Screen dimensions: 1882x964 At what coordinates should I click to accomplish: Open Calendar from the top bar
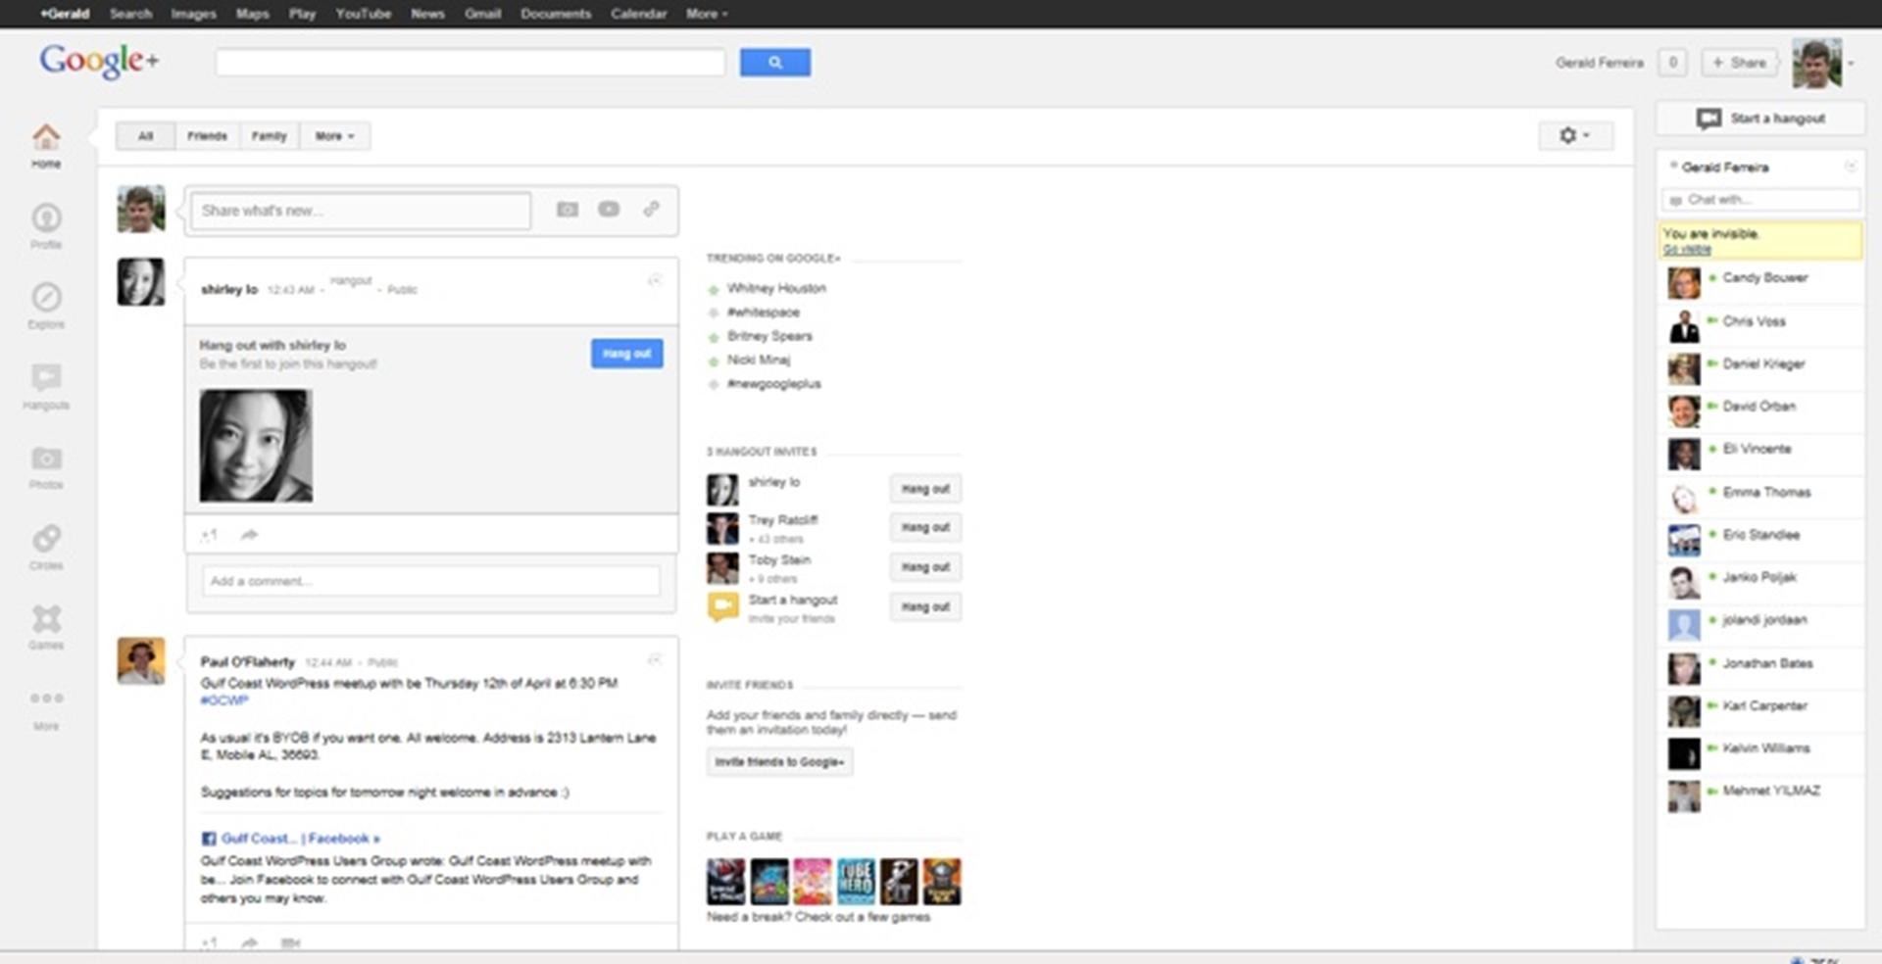click(638, 14)
